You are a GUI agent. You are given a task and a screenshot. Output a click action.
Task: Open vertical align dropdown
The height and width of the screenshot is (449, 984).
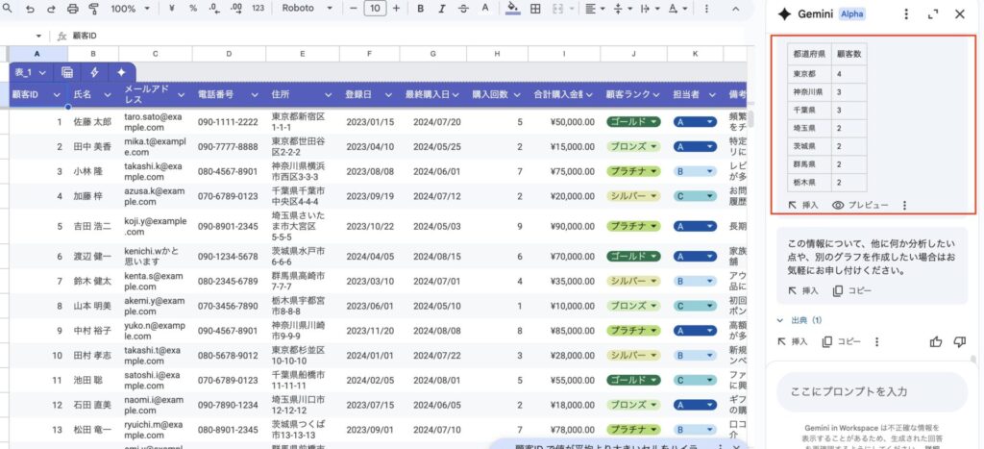(622, 9)
